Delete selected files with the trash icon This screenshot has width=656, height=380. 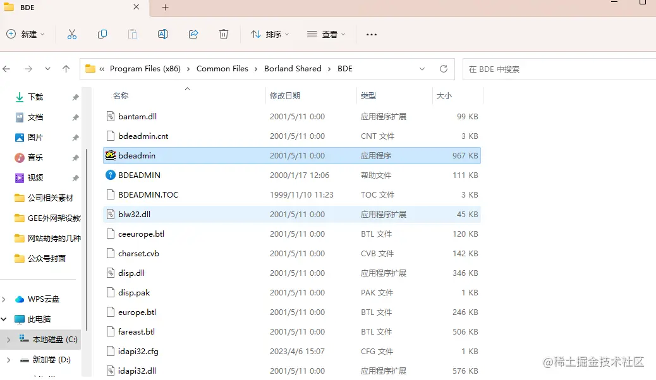pos(223,35)
